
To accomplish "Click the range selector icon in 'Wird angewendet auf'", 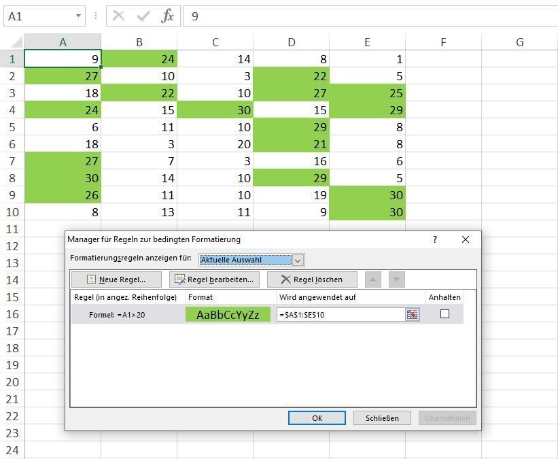I will click(x=412, y=315).
